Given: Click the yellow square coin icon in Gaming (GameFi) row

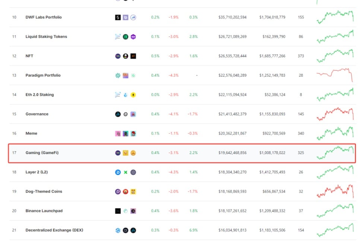Looking at the screenshot, I should [x=126, y=153].
